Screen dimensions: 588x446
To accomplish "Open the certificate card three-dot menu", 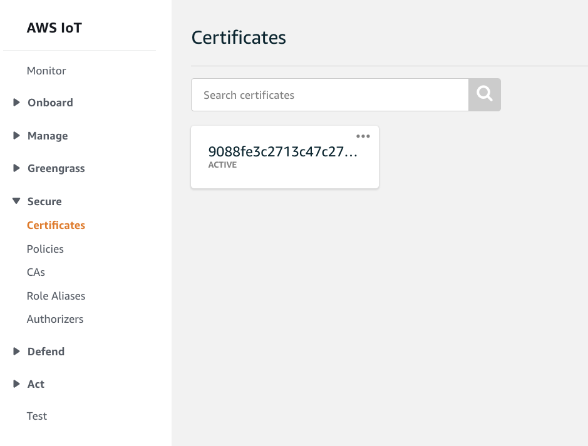I will (363, 136).
